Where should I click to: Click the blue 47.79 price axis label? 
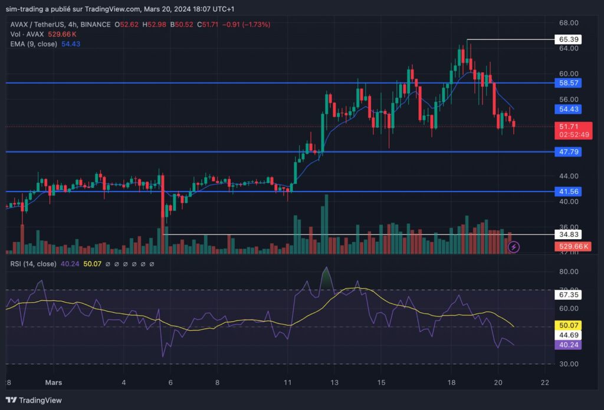[x=568, y=151]
